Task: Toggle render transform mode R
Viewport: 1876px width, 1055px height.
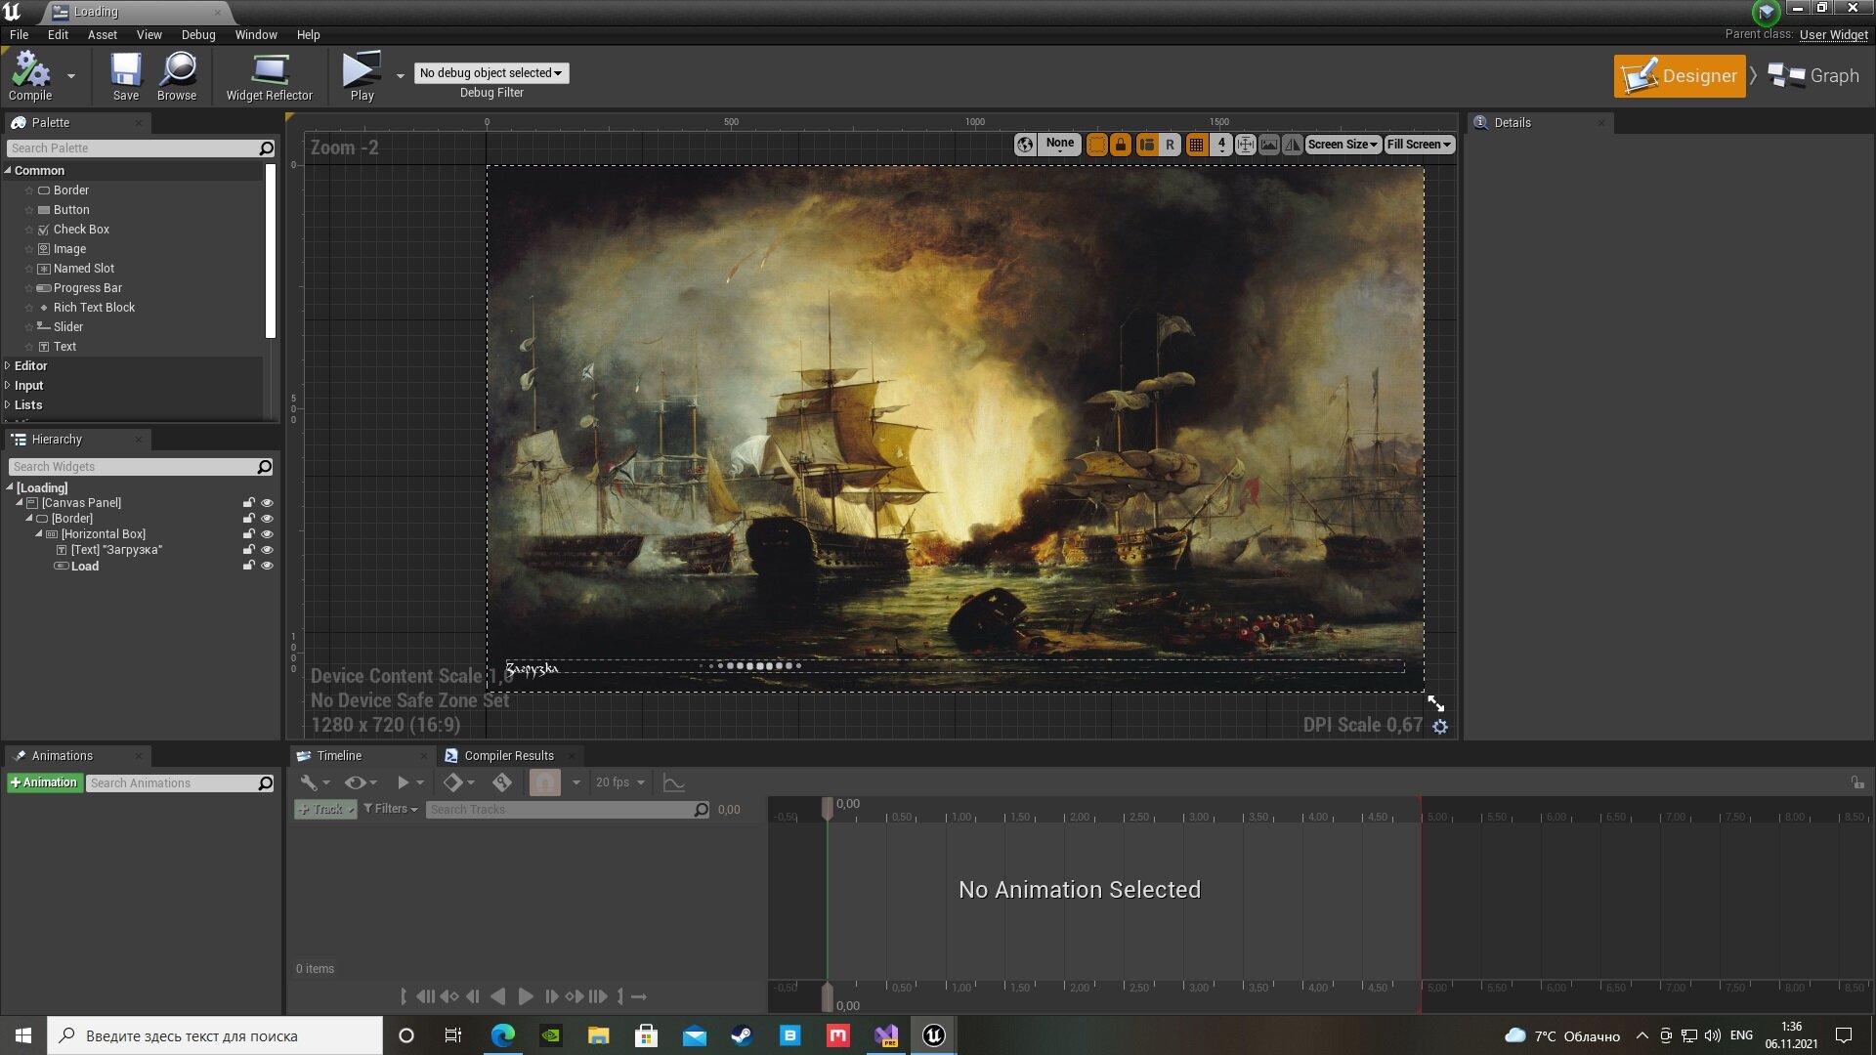Action: 1170,145
